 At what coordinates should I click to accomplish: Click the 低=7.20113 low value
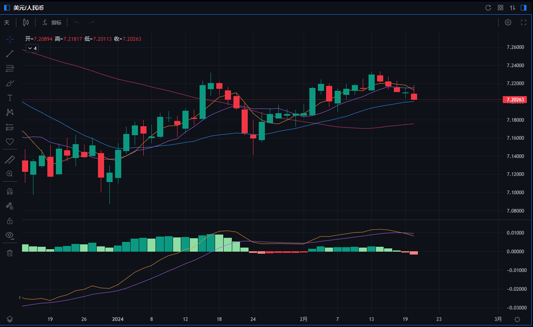point(98,39)
